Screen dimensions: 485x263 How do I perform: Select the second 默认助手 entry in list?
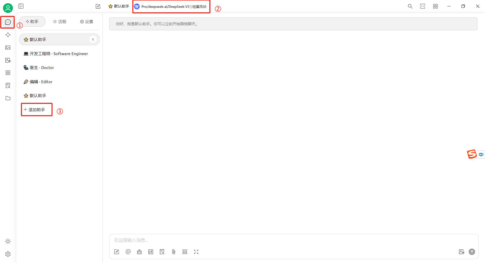tap(59, 95)
